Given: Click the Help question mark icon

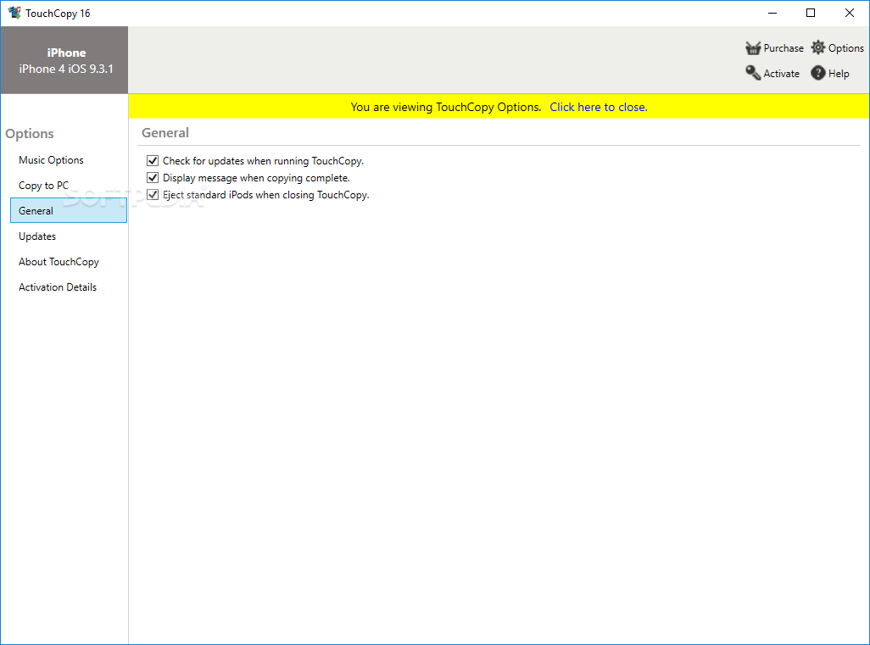Looking at the screenshot, I should tap(817, 73).
